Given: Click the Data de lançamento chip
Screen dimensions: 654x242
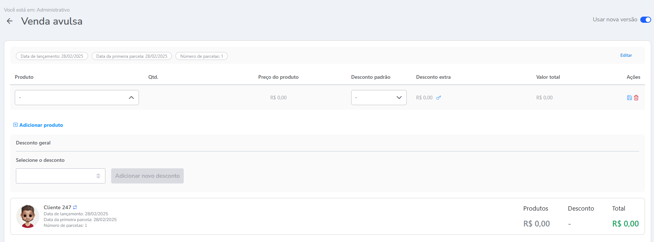Looking at the screenshot, I should click(52, 56).
